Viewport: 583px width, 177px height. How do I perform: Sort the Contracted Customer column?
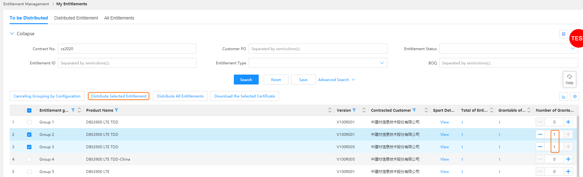(426, 110)
